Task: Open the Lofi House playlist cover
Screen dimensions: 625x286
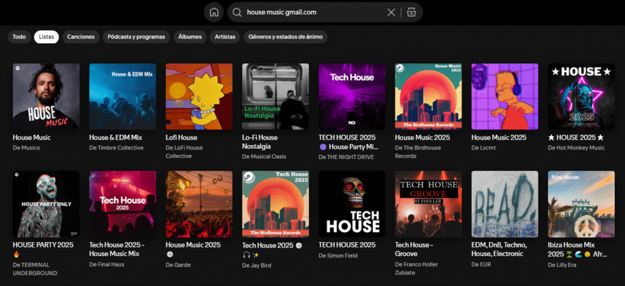Action: click(x=200, y=96)
